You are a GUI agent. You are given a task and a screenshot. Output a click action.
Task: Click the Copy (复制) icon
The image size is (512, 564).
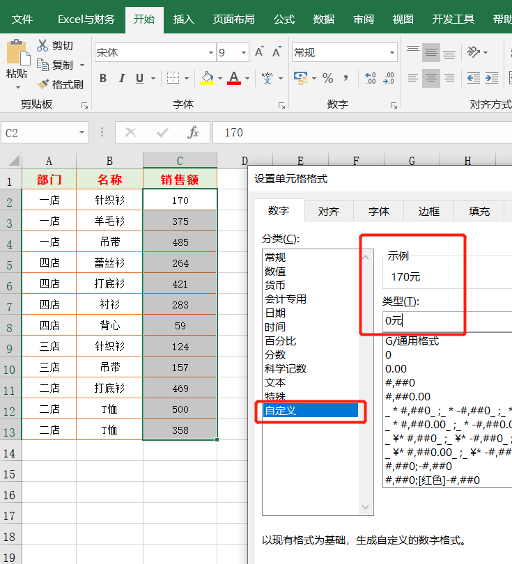42,65
